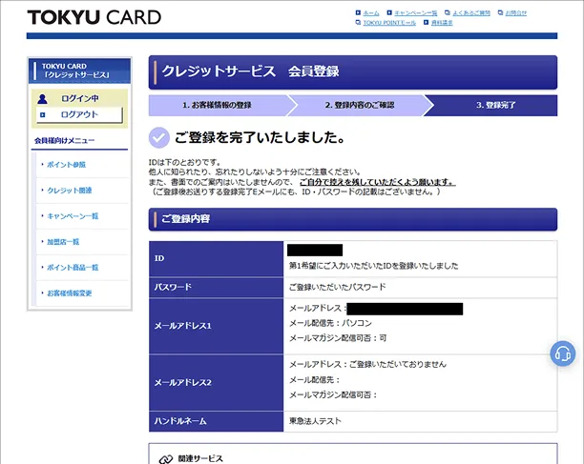Viewport: 584px width, 464px height.
Task: Click the メールアドレス1 row label
Action: pyautogui.click(x=216, y=326)
